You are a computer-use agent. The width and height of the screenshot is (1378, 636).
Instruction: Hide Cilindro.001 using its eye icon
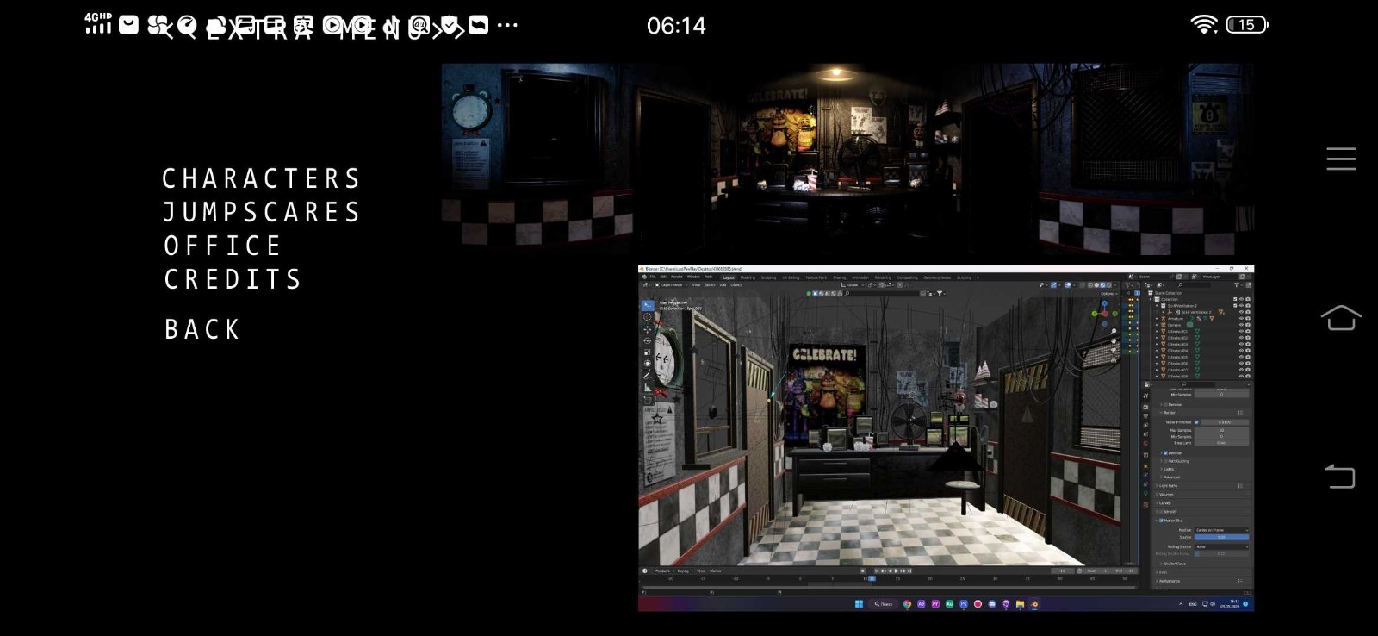coord(1241,331)
